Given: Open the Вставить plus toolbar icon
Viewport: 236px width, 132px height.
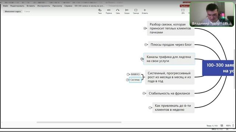Looking at the screenshot, I should click(145, 11).
